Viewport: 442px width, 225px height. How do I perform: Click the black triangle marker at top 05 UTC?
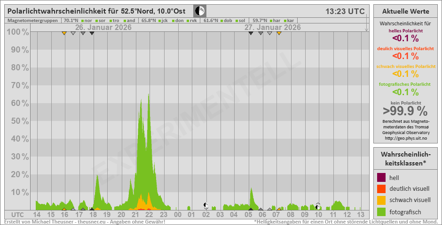[x=251, y=33]
